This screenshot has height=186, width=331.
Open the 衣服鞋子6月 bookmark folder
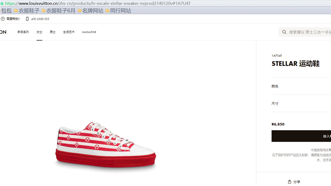click(x=59, y=11)
